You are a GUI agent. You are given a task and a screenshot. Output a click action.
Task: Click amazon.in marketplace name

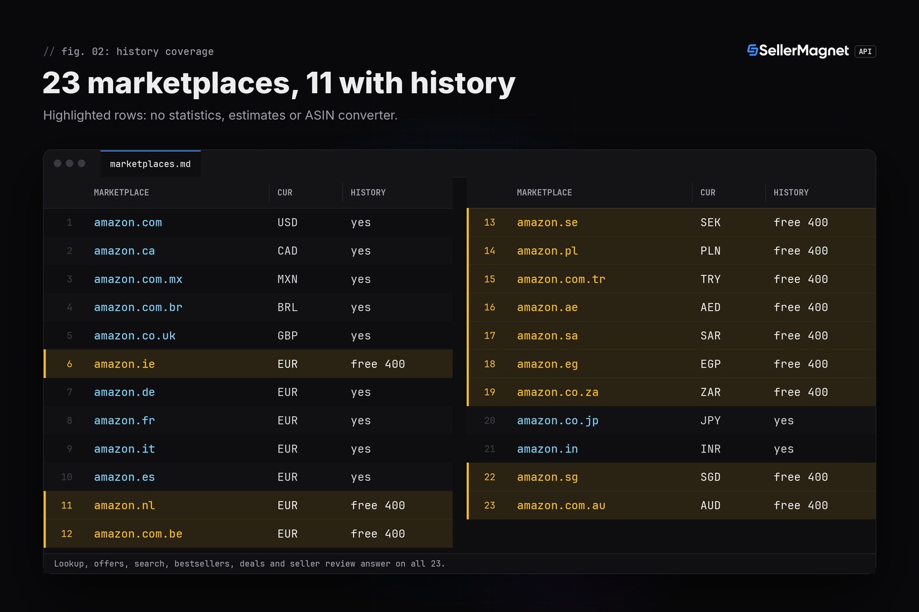(547, 449)
